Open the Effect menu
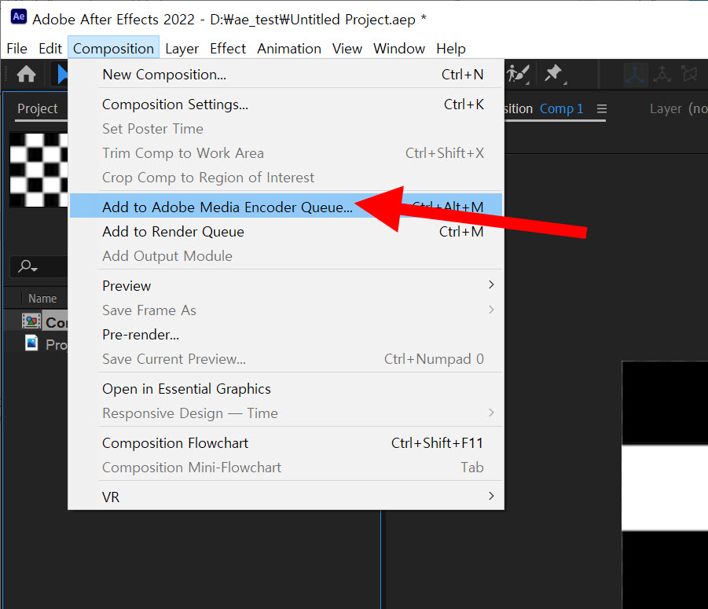Viewport: 708px width, 609px height. tap(228, 48)
